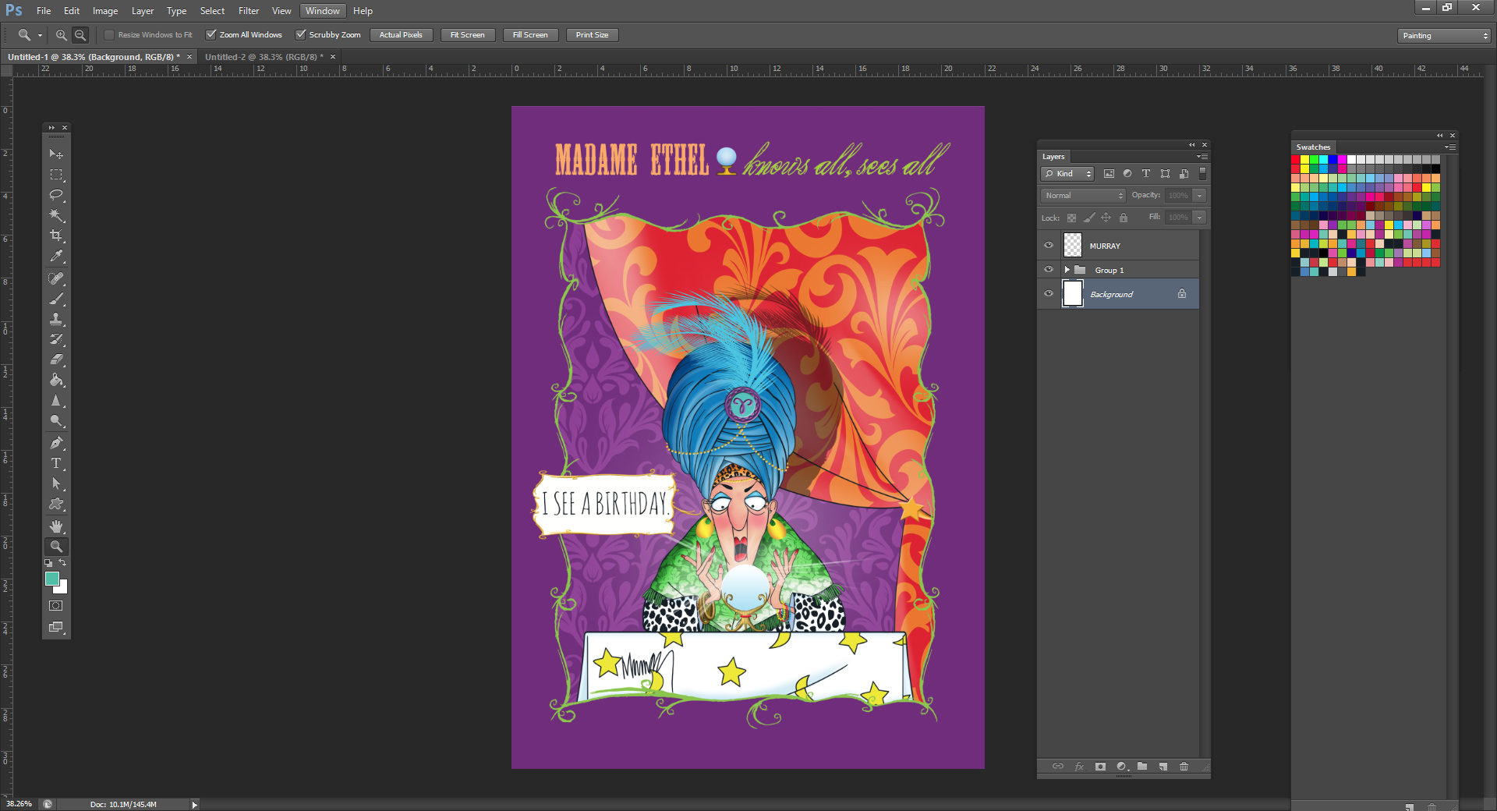Hide the Background layer
The image size is (1497, 811).
(x=1049, y=294)
